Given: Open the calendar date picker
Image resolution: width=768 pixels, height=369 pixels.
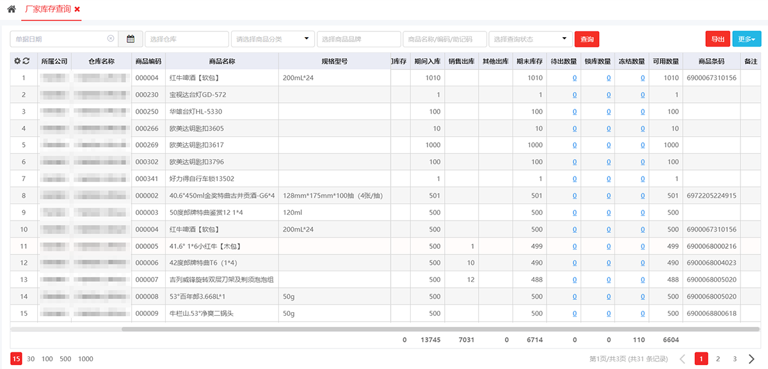Looking at the screenshot, I should coord(131,39).
